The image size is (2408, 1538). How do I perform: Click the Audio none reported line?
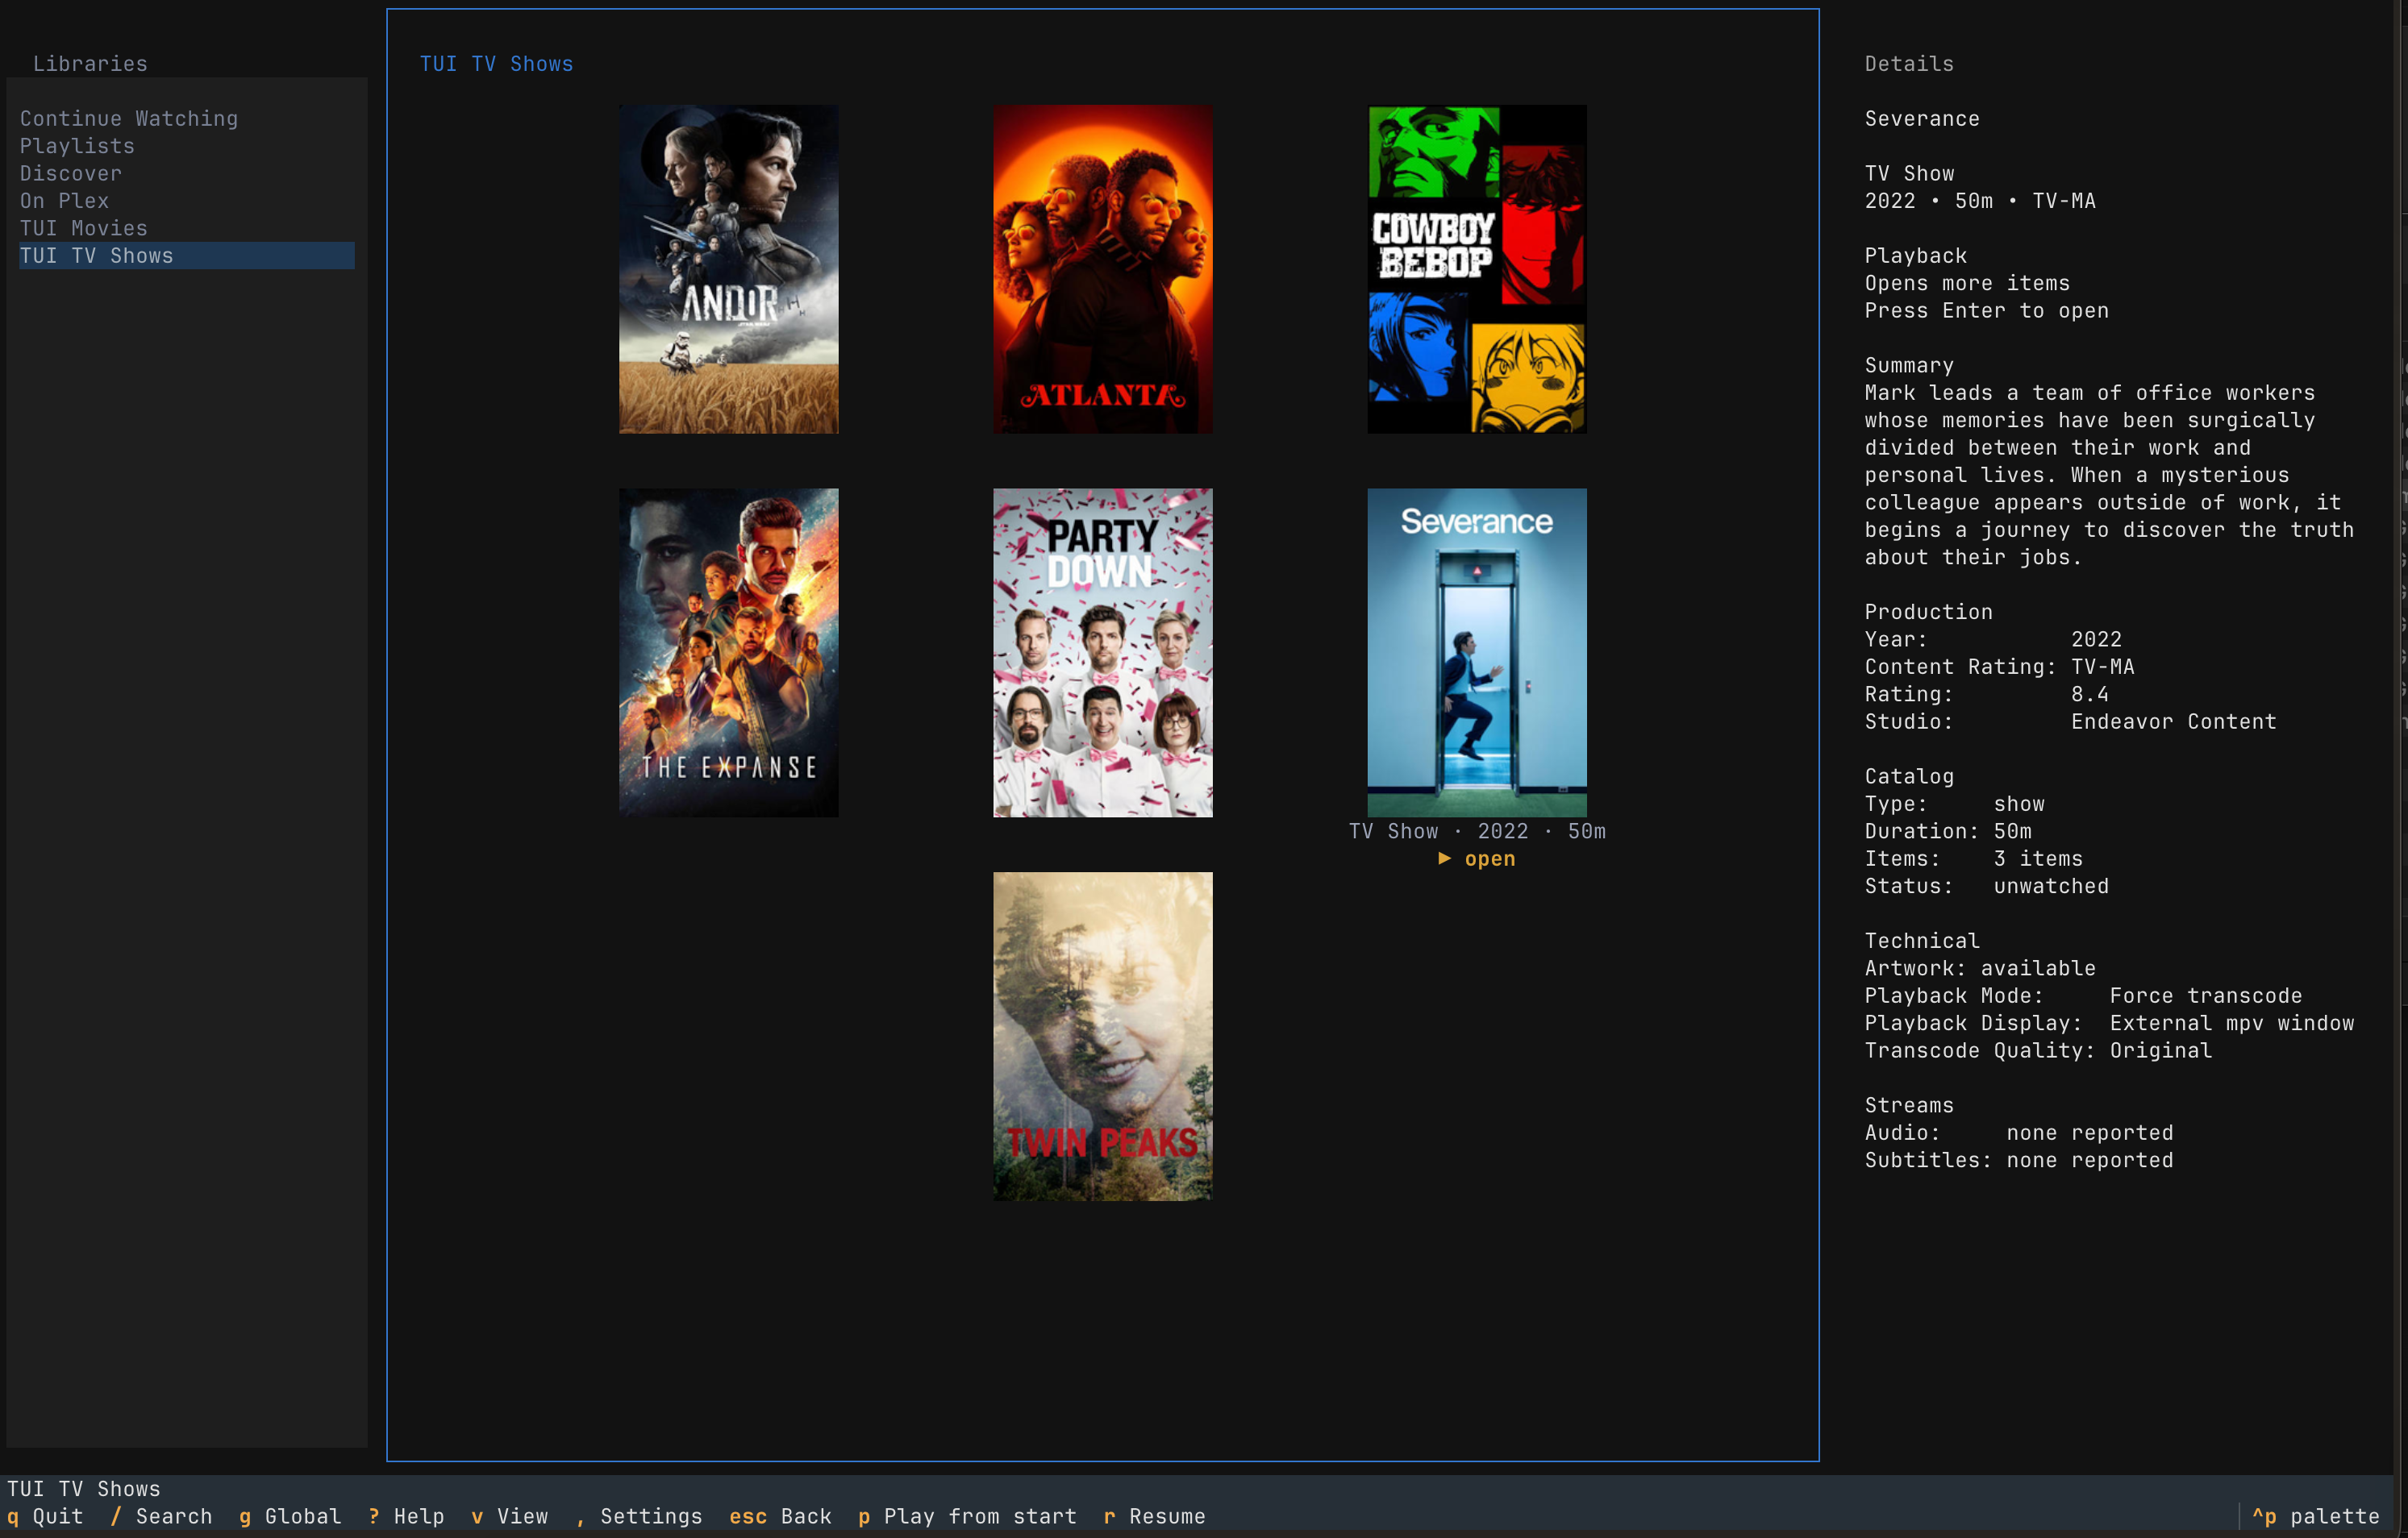coord(2019,1133)
